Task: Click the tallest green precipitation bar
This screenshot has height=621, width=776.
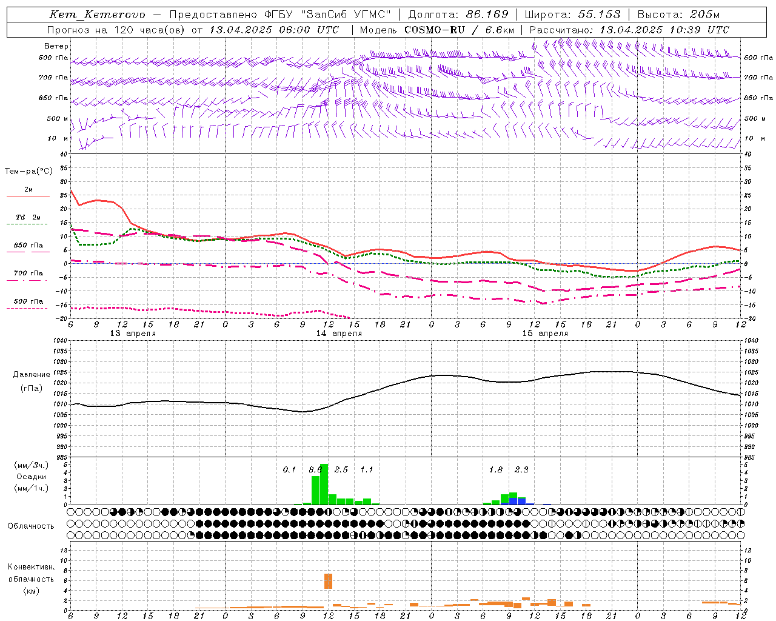Action: coord(324,484)
